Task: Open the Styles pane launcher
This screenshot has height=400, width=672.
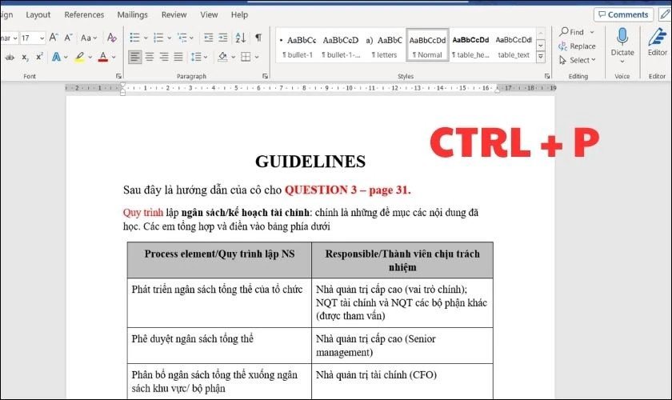Action: [547, 76]
